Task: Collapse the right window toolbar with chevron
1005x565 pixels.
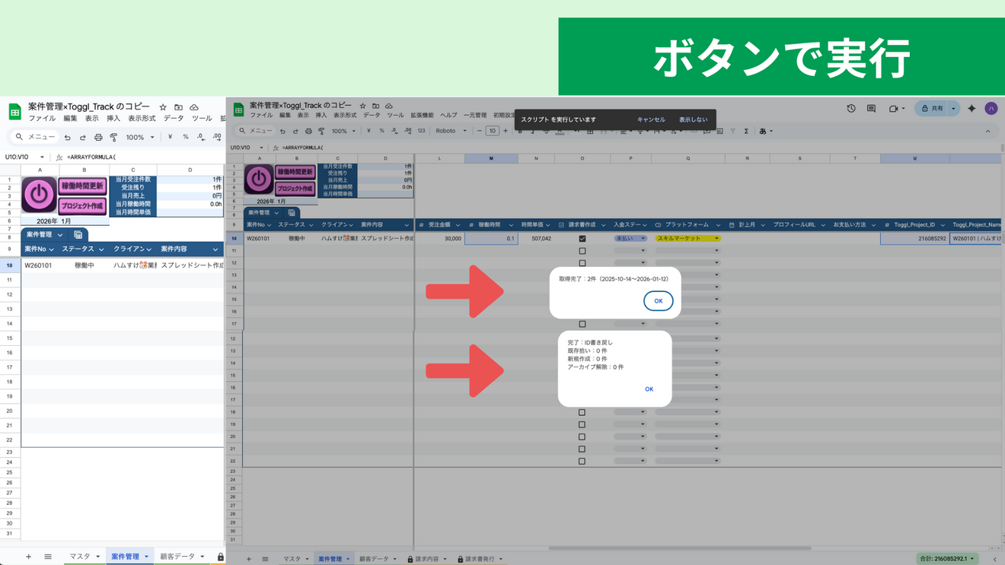Action: [x=988, y=132]
